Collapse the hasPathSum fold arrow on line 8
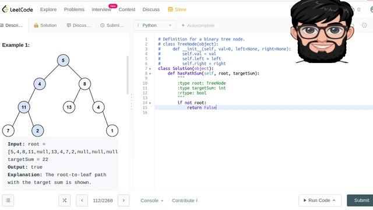The height and width of the screenshot is (210, 373). point(150,73)
